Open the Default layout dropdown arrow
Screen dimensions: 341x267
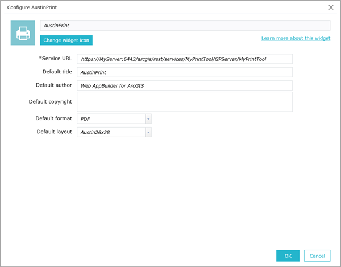148,132
